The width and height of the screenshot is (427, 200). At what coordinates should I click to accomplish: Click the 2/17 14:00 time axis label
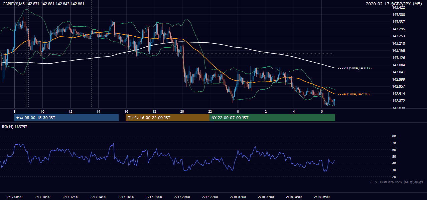(98, 197)
